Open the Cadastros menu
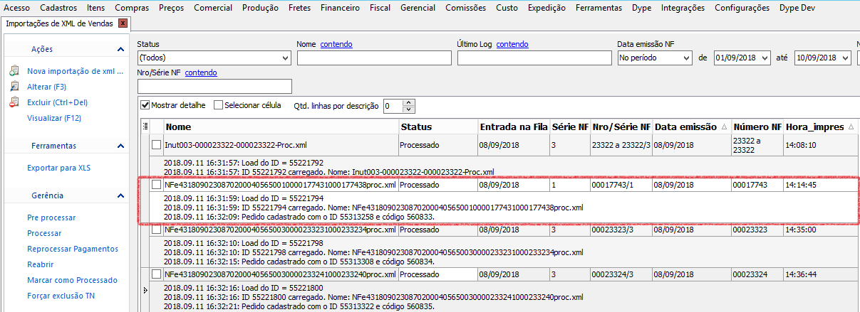This screenshot has width=860, height=312. tap(59, 8)
